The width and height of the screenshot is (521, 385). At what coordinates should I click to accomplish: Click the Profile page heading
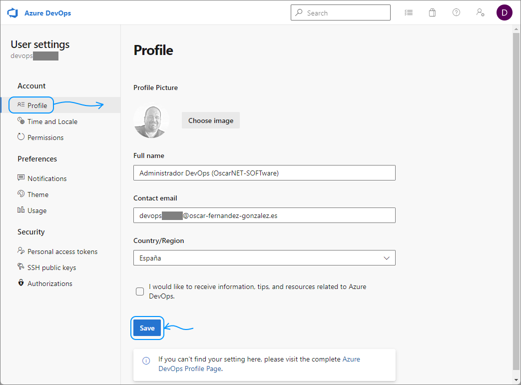[x=153, y=50]
